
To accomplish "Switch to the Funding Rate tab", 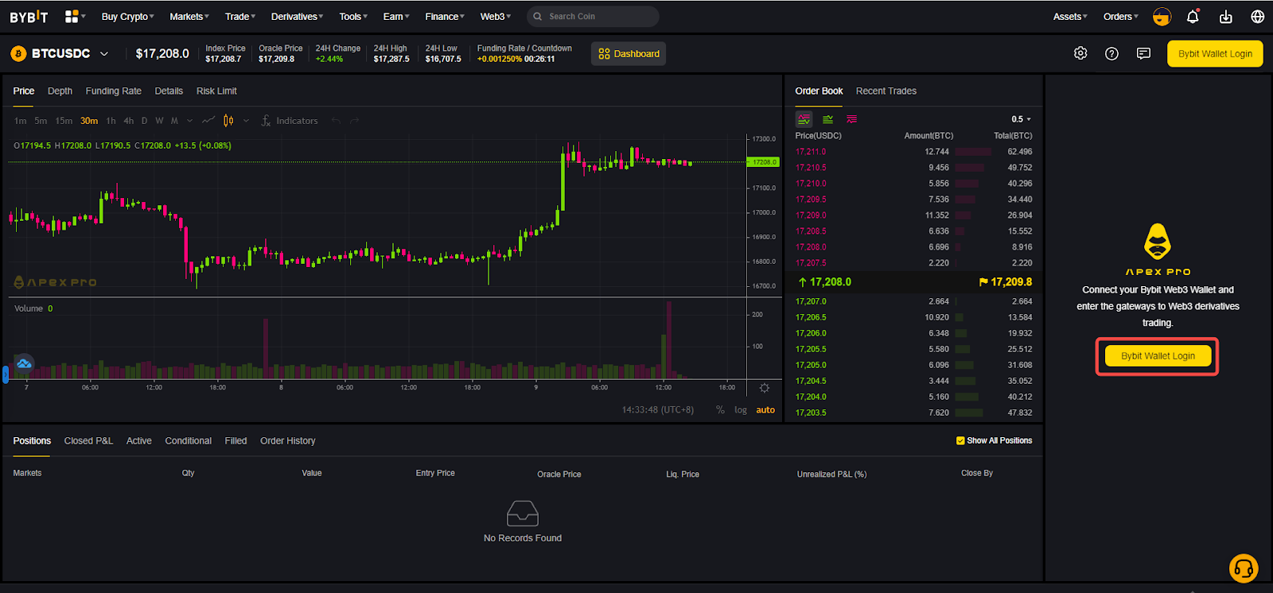I will [x=113, y=91].
